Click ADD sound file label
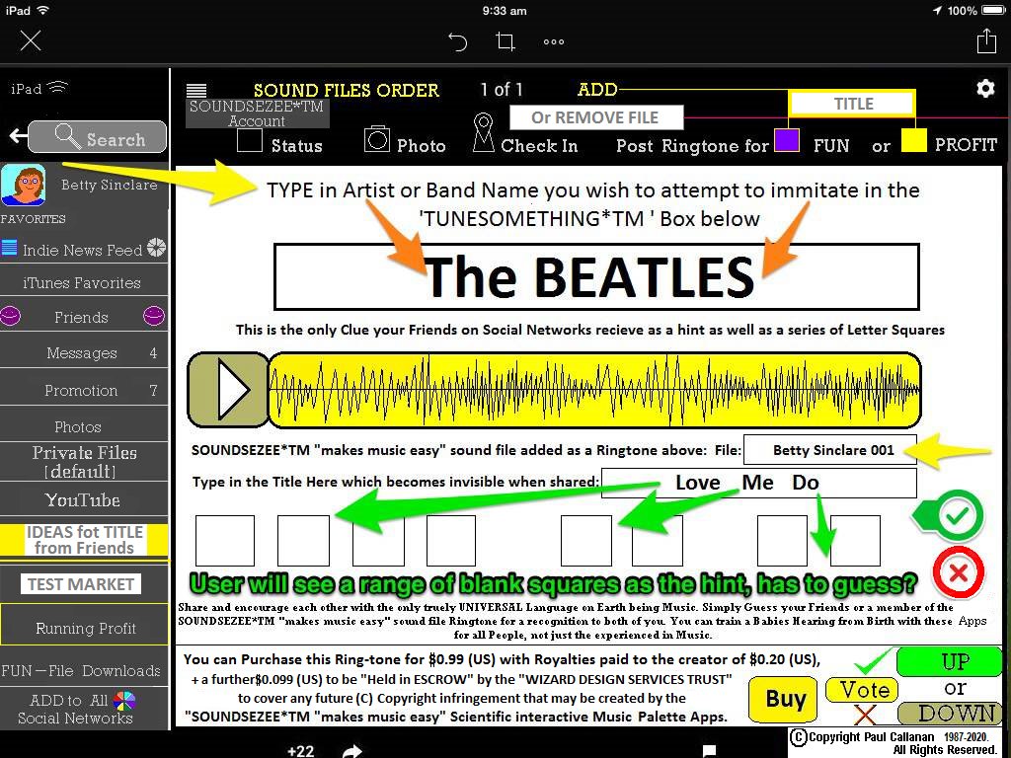Viewport: 1011px width, 758px height. point(597,90)
